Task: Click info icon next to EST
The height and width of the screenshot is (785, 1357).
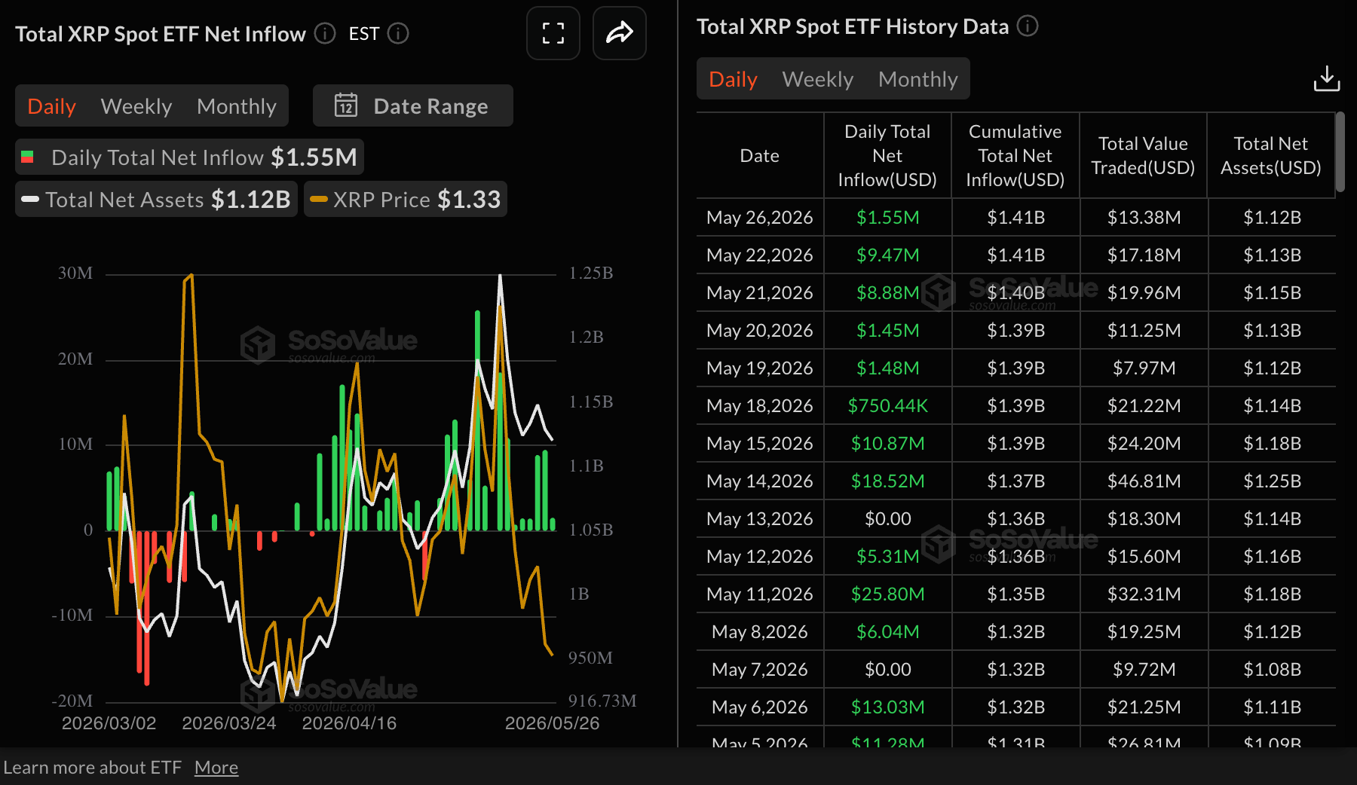Action: click(398, 33)
